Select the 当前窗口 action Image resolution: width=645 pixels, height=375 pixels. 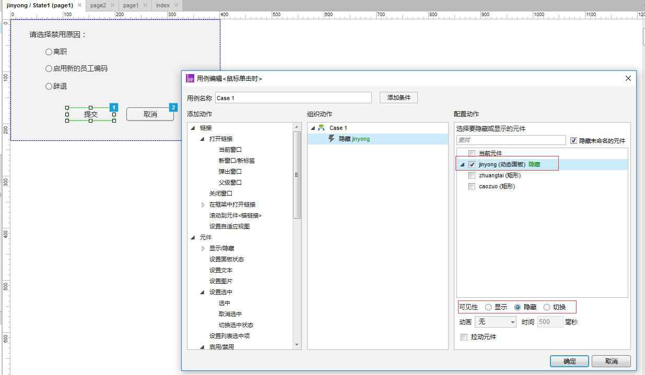(x=230, y=150)
